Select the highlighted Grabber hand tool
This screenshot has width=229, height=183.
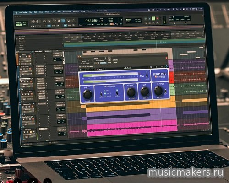(64, 21)
